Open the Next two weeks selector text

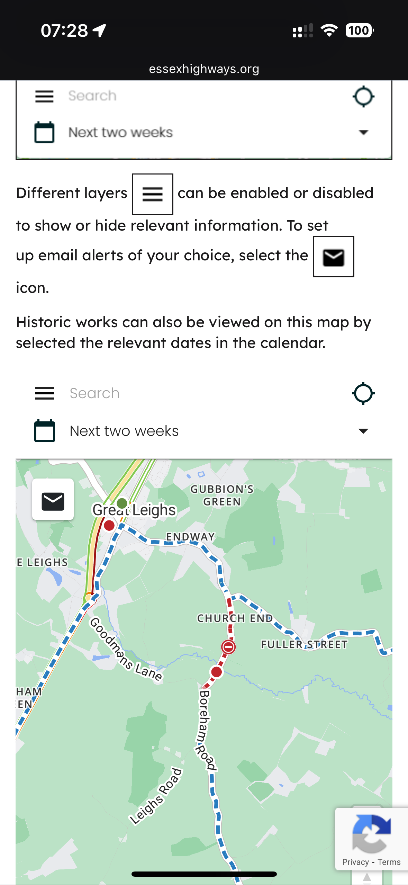pyautogui.click(x=124, y=431)
